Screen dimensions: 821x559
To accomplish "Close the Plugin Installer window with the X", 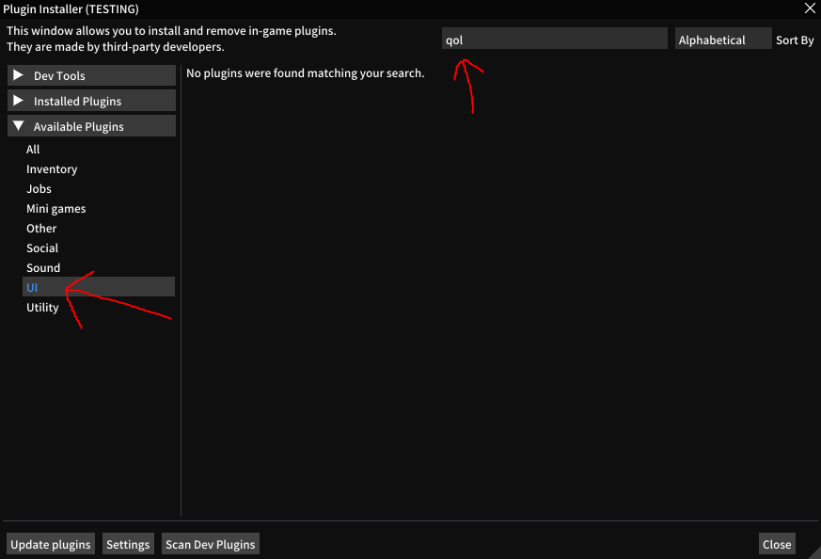I will [810, 8].
